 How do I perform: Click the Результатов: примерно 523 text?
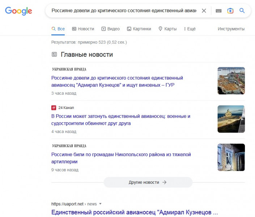(x=89, y=42)
